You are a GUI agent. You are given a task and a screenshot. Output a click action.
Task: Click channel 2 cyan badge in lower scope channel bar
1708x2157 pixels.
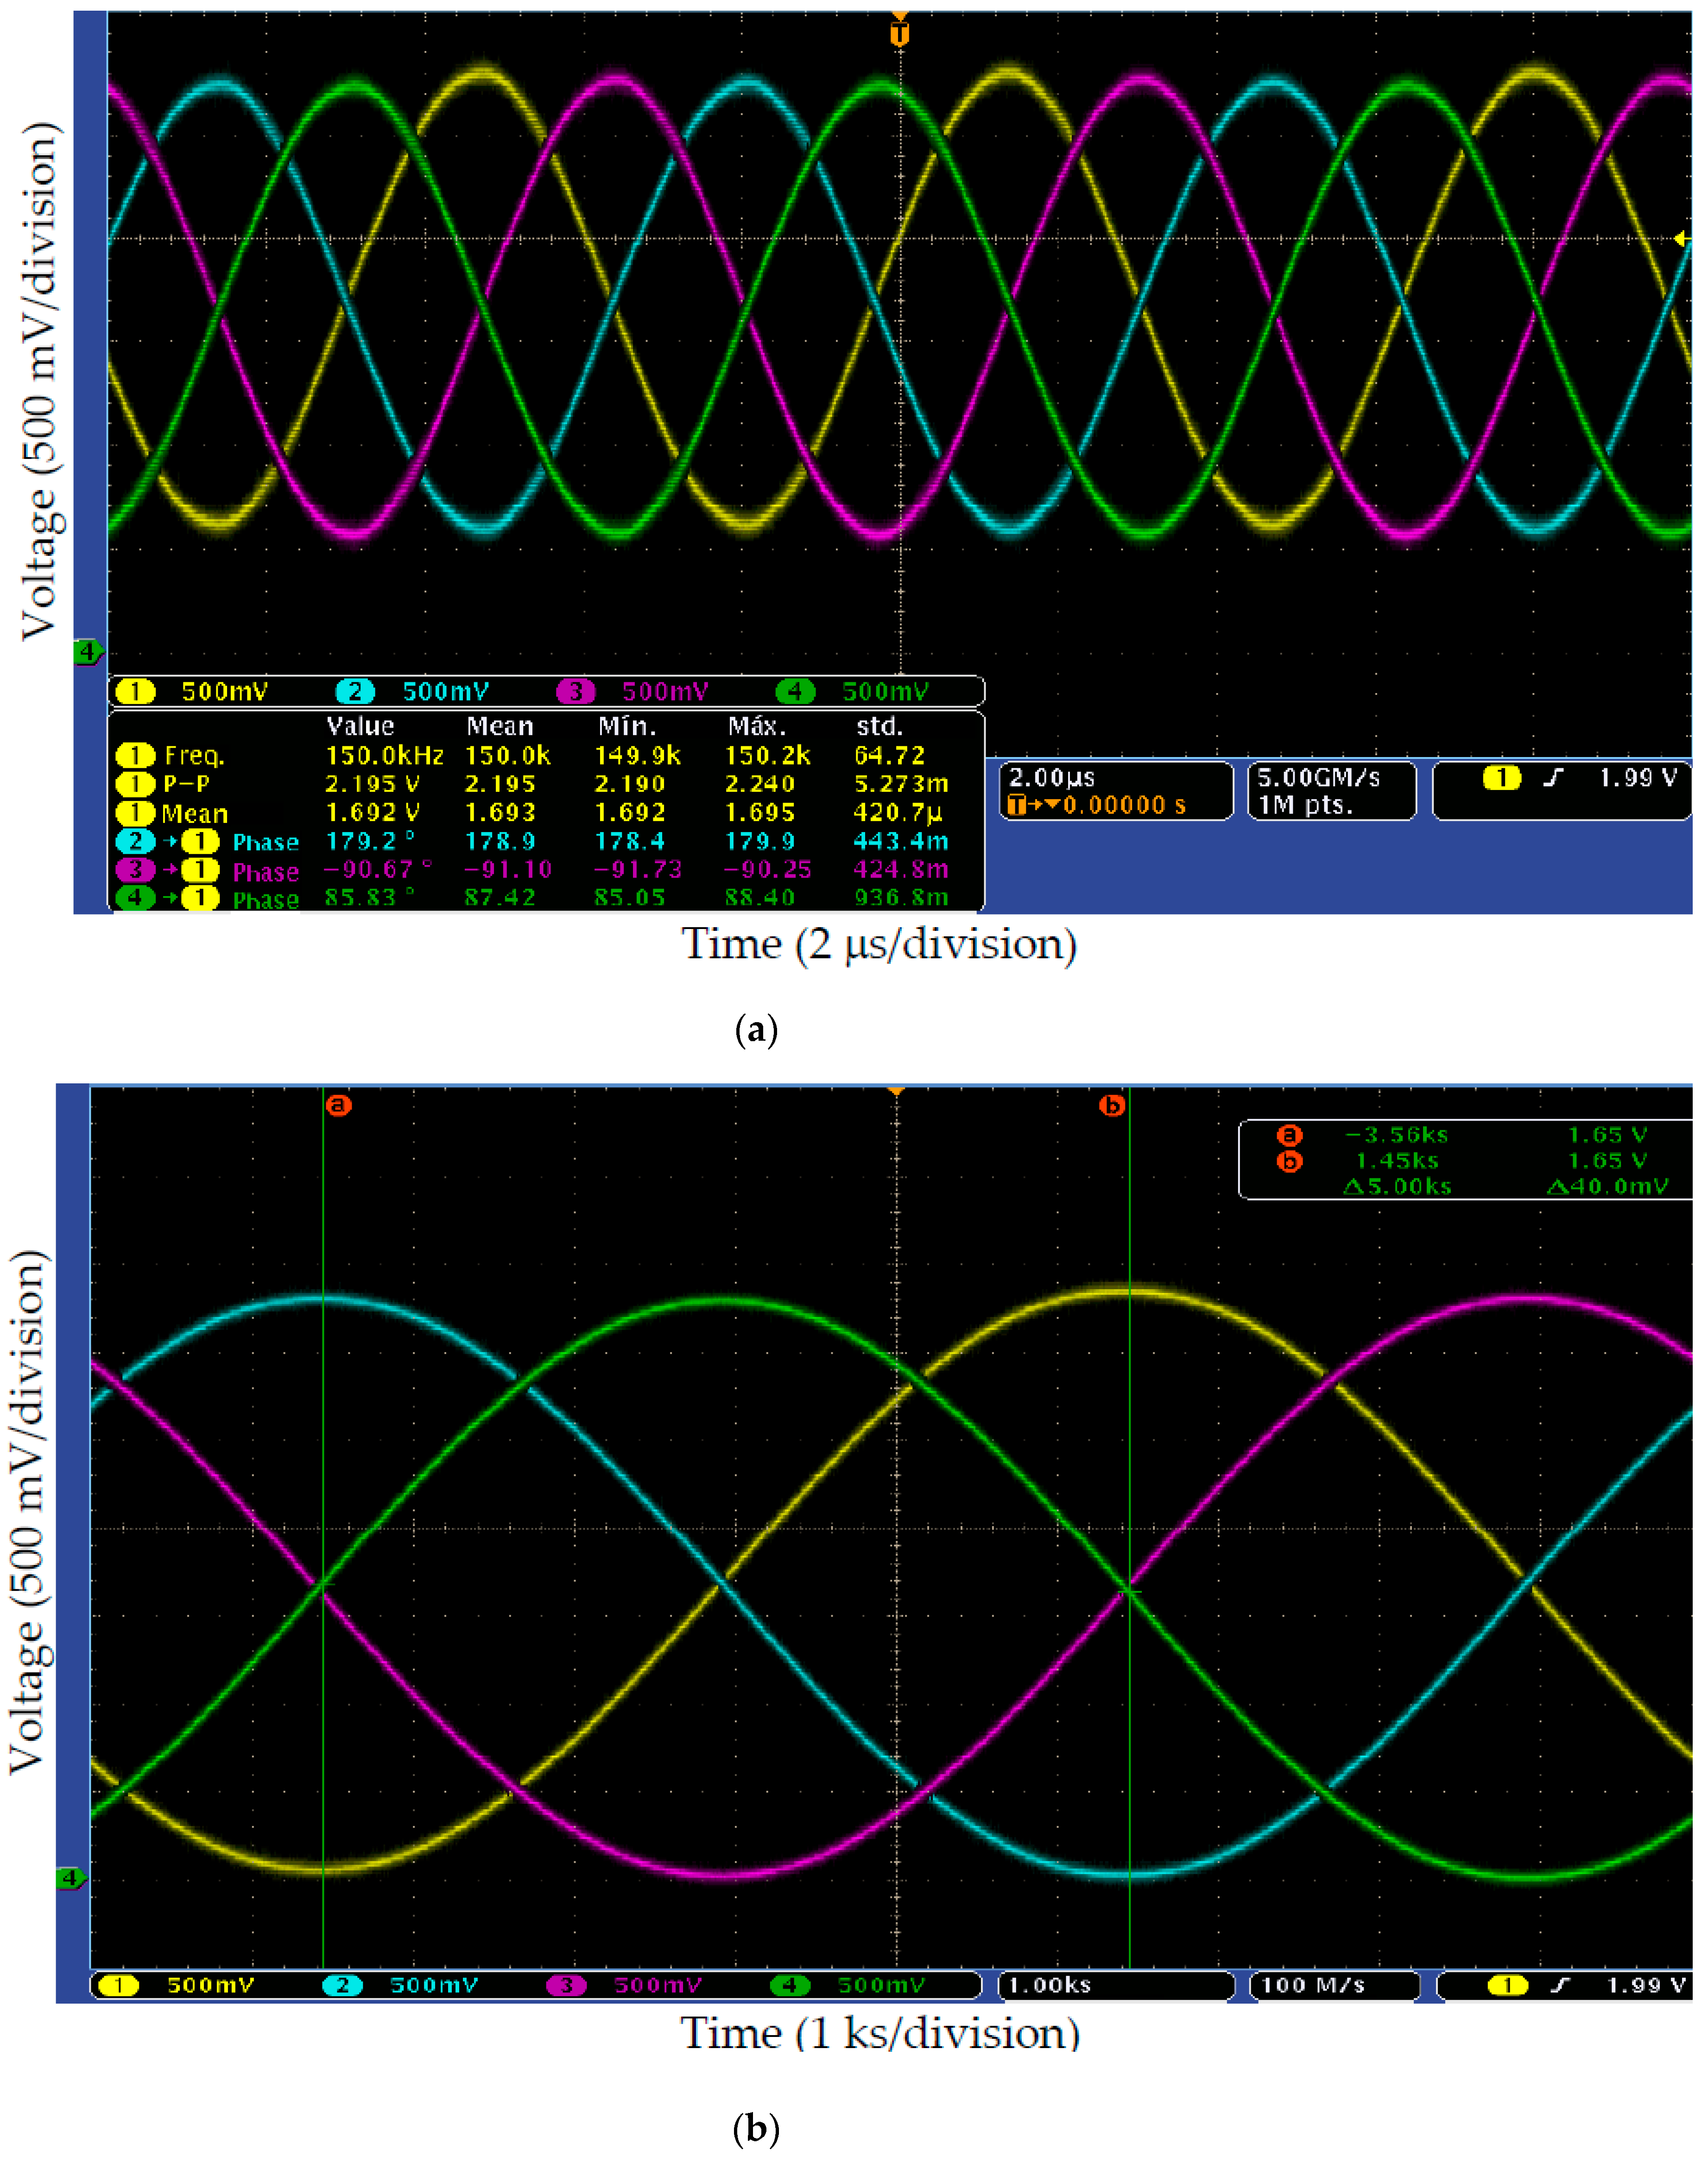click(x=342, y=1985)
